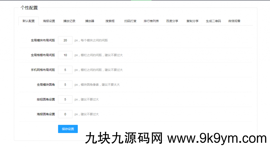Select the 微信观看 tab
Image resolution: width=270 pixels, height=148 pixels.
pyautogui.click(x=234, y=21)
